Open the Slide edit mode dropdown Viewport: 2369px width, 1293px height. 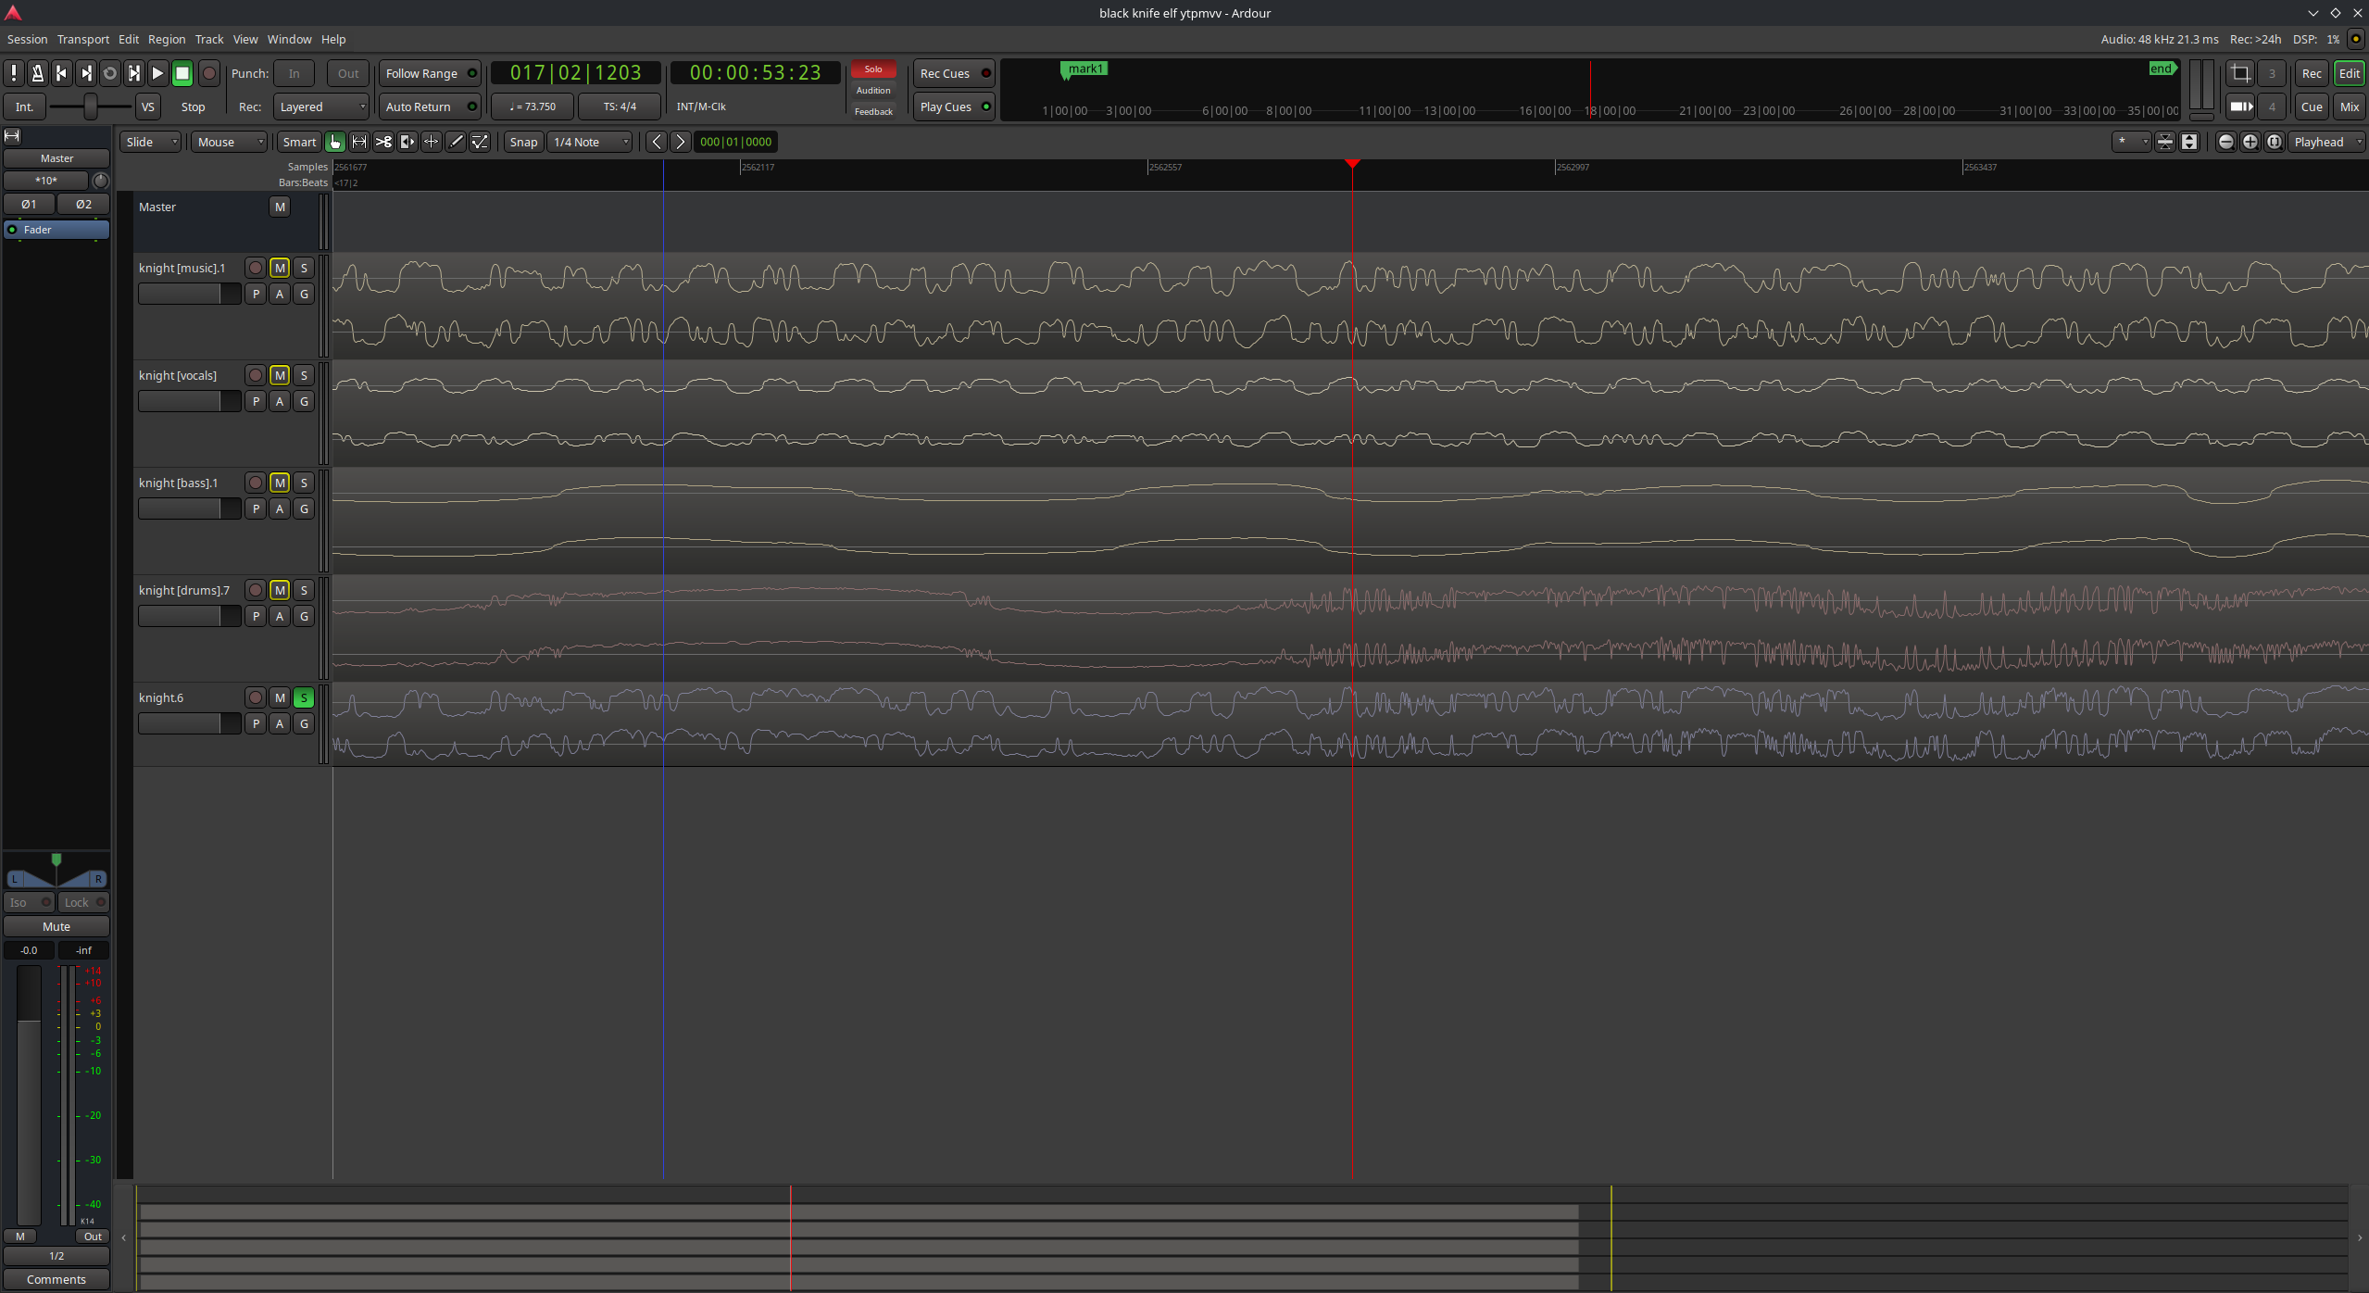click(x=150, y=142)
